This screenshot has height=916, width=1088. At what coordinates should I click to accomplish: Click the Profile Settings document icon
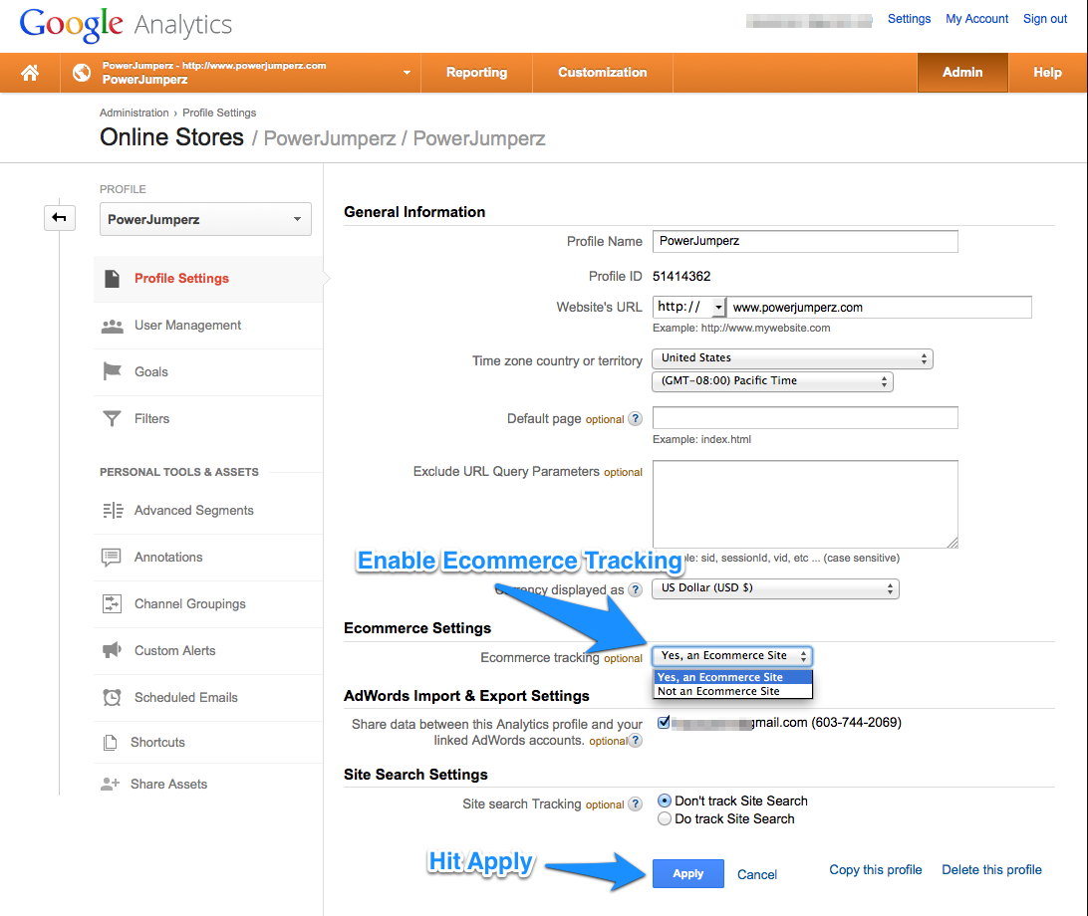[112, 279]
